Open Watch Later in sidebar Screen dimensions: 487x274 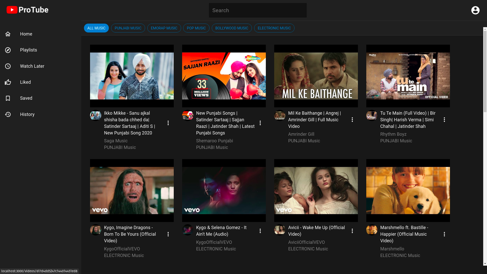[41, 66]
